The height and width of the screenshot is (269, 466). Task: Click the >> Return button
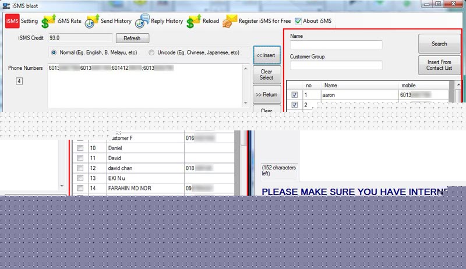[x=267, y=94]
